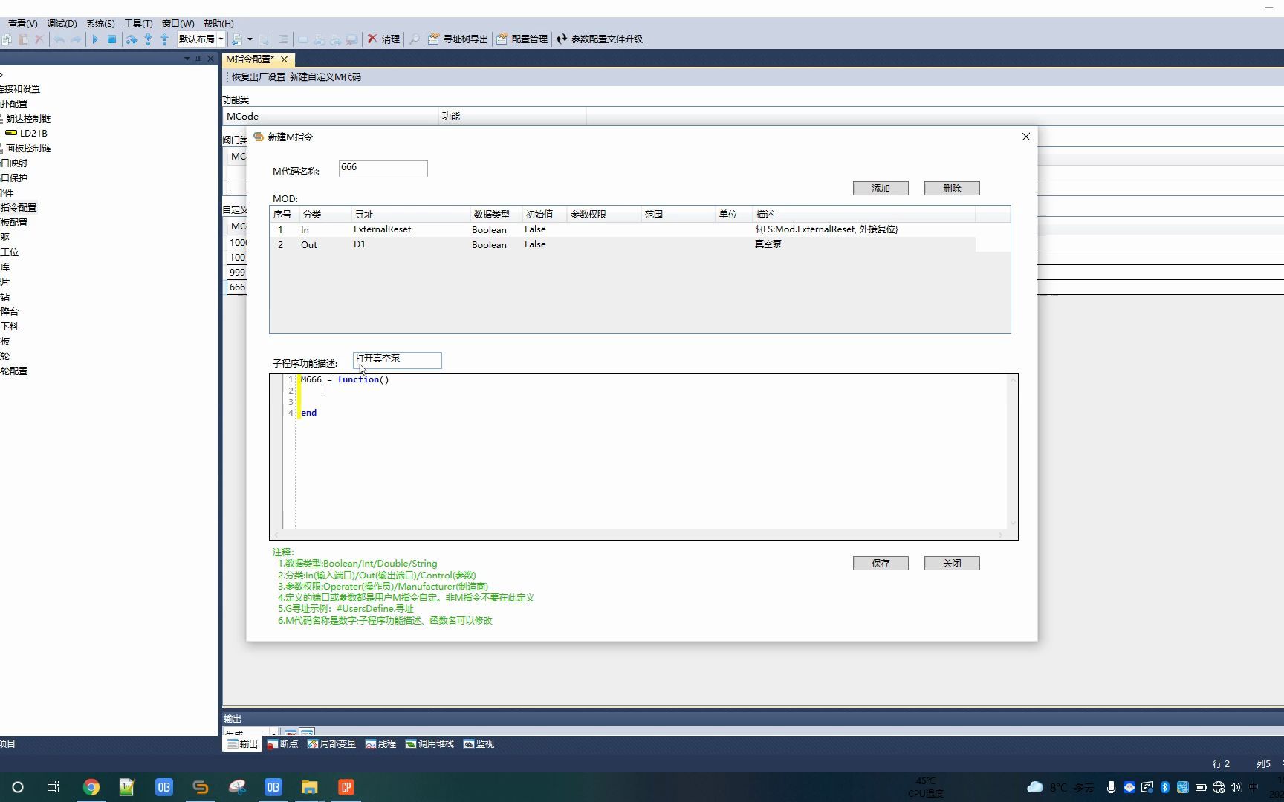The height and width of the screenshot is (802, 1284).
Task: Open 配置管理 from the toolbar
Action: tap(522, 39)
